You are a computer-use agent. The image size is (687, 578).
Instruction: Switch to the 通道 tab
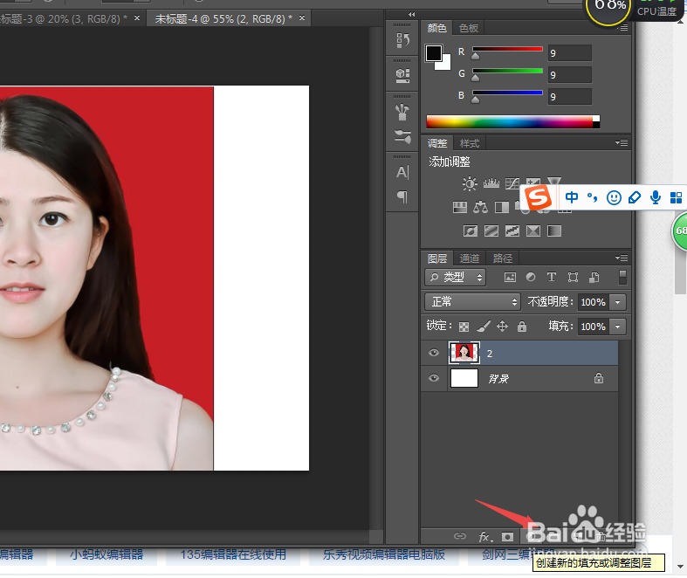coord(470,258)
